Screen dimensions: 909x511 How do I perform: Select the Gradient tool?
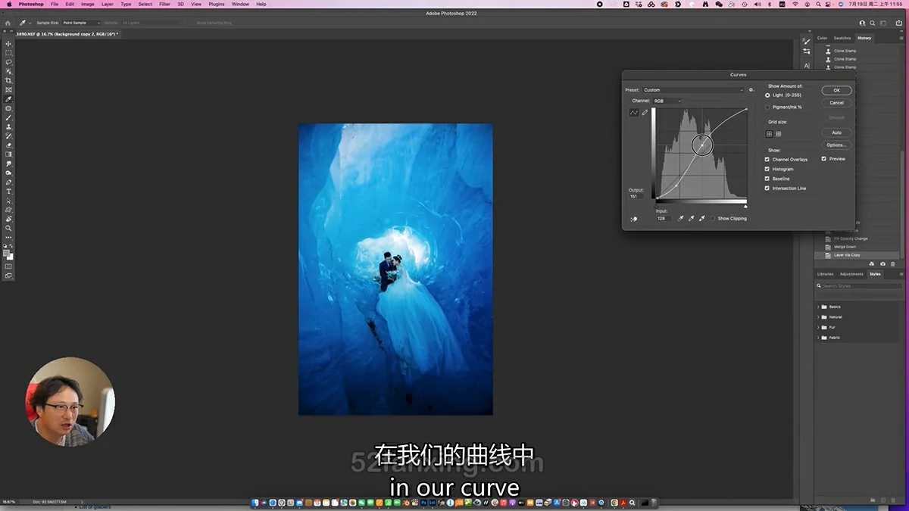click(x=9, y=154)
